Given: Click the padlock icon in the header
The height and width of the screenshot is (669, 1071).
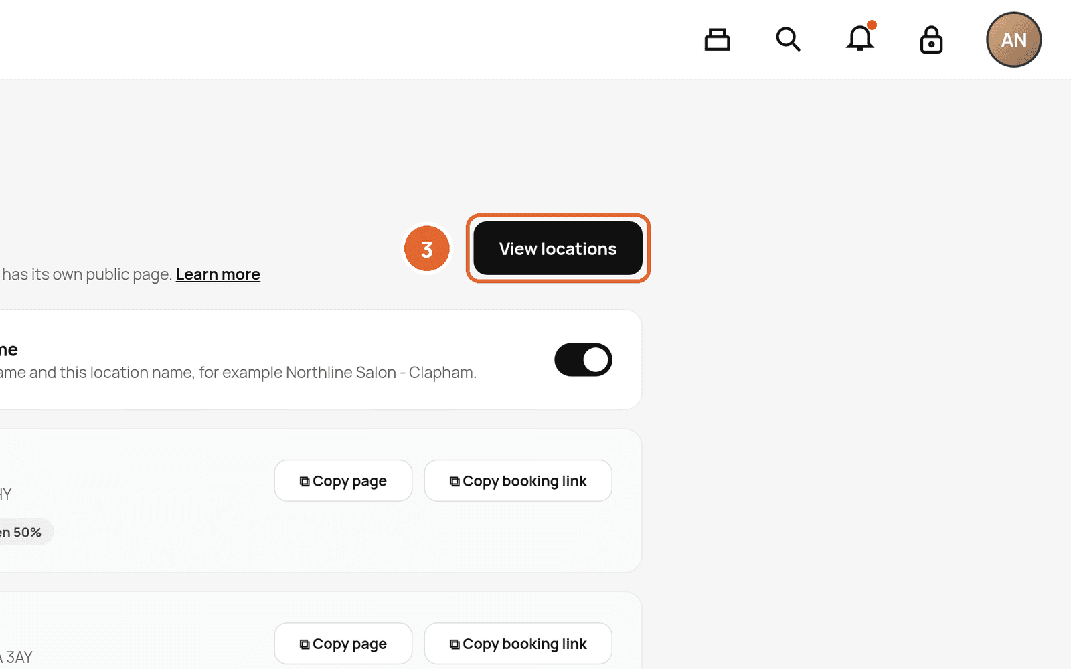Looking at the screenshot, I should [931, 39].
